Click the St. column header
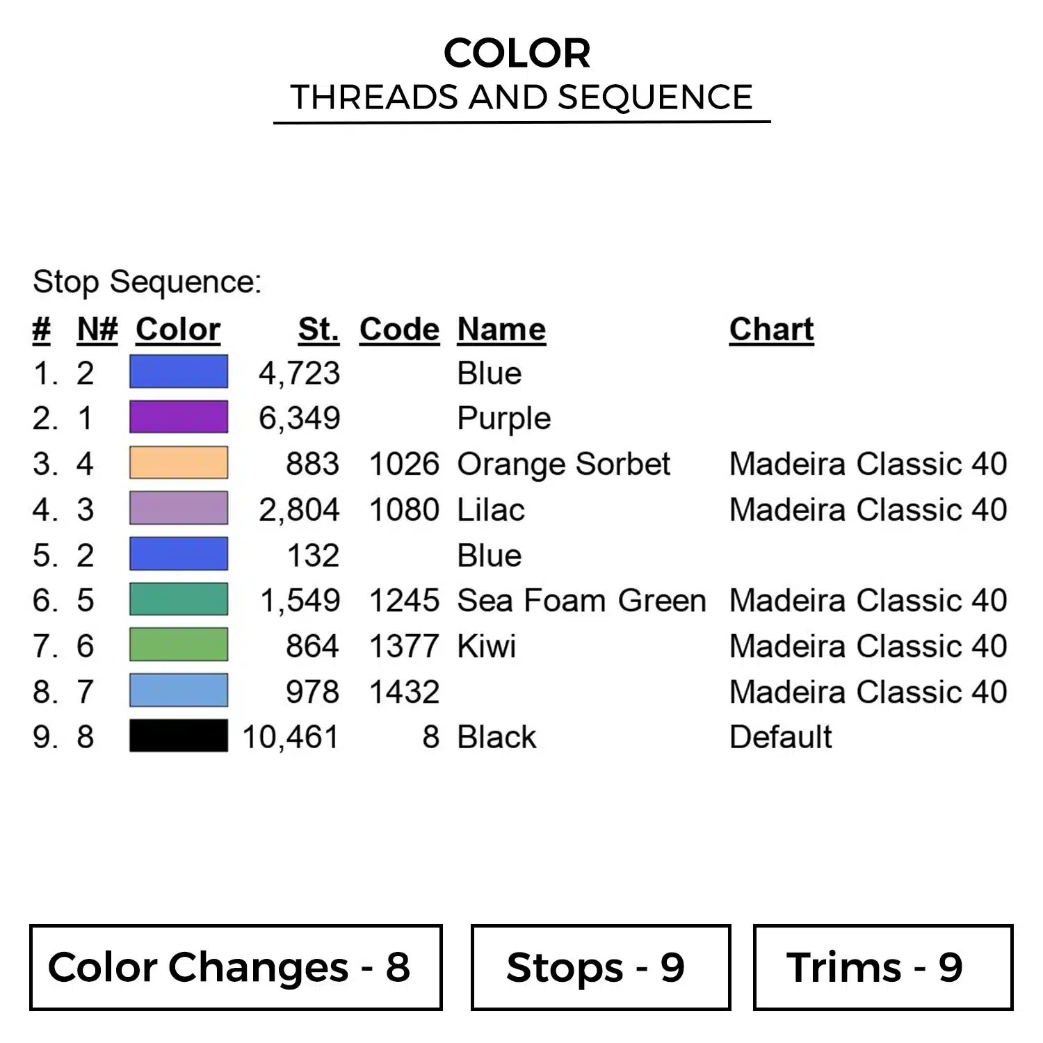The width and height of the screenshot is (1043, 1043). [318, 329]
